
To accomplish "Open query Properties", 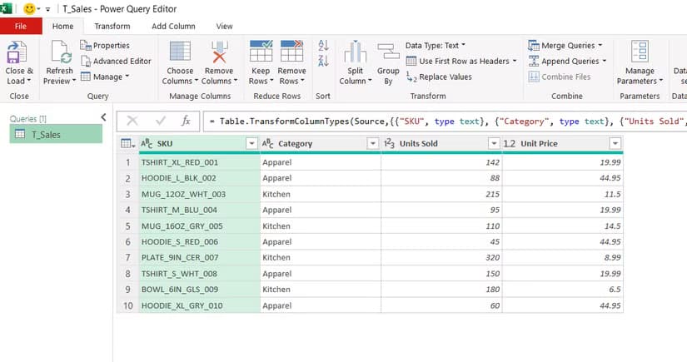I will click(105, 46).
